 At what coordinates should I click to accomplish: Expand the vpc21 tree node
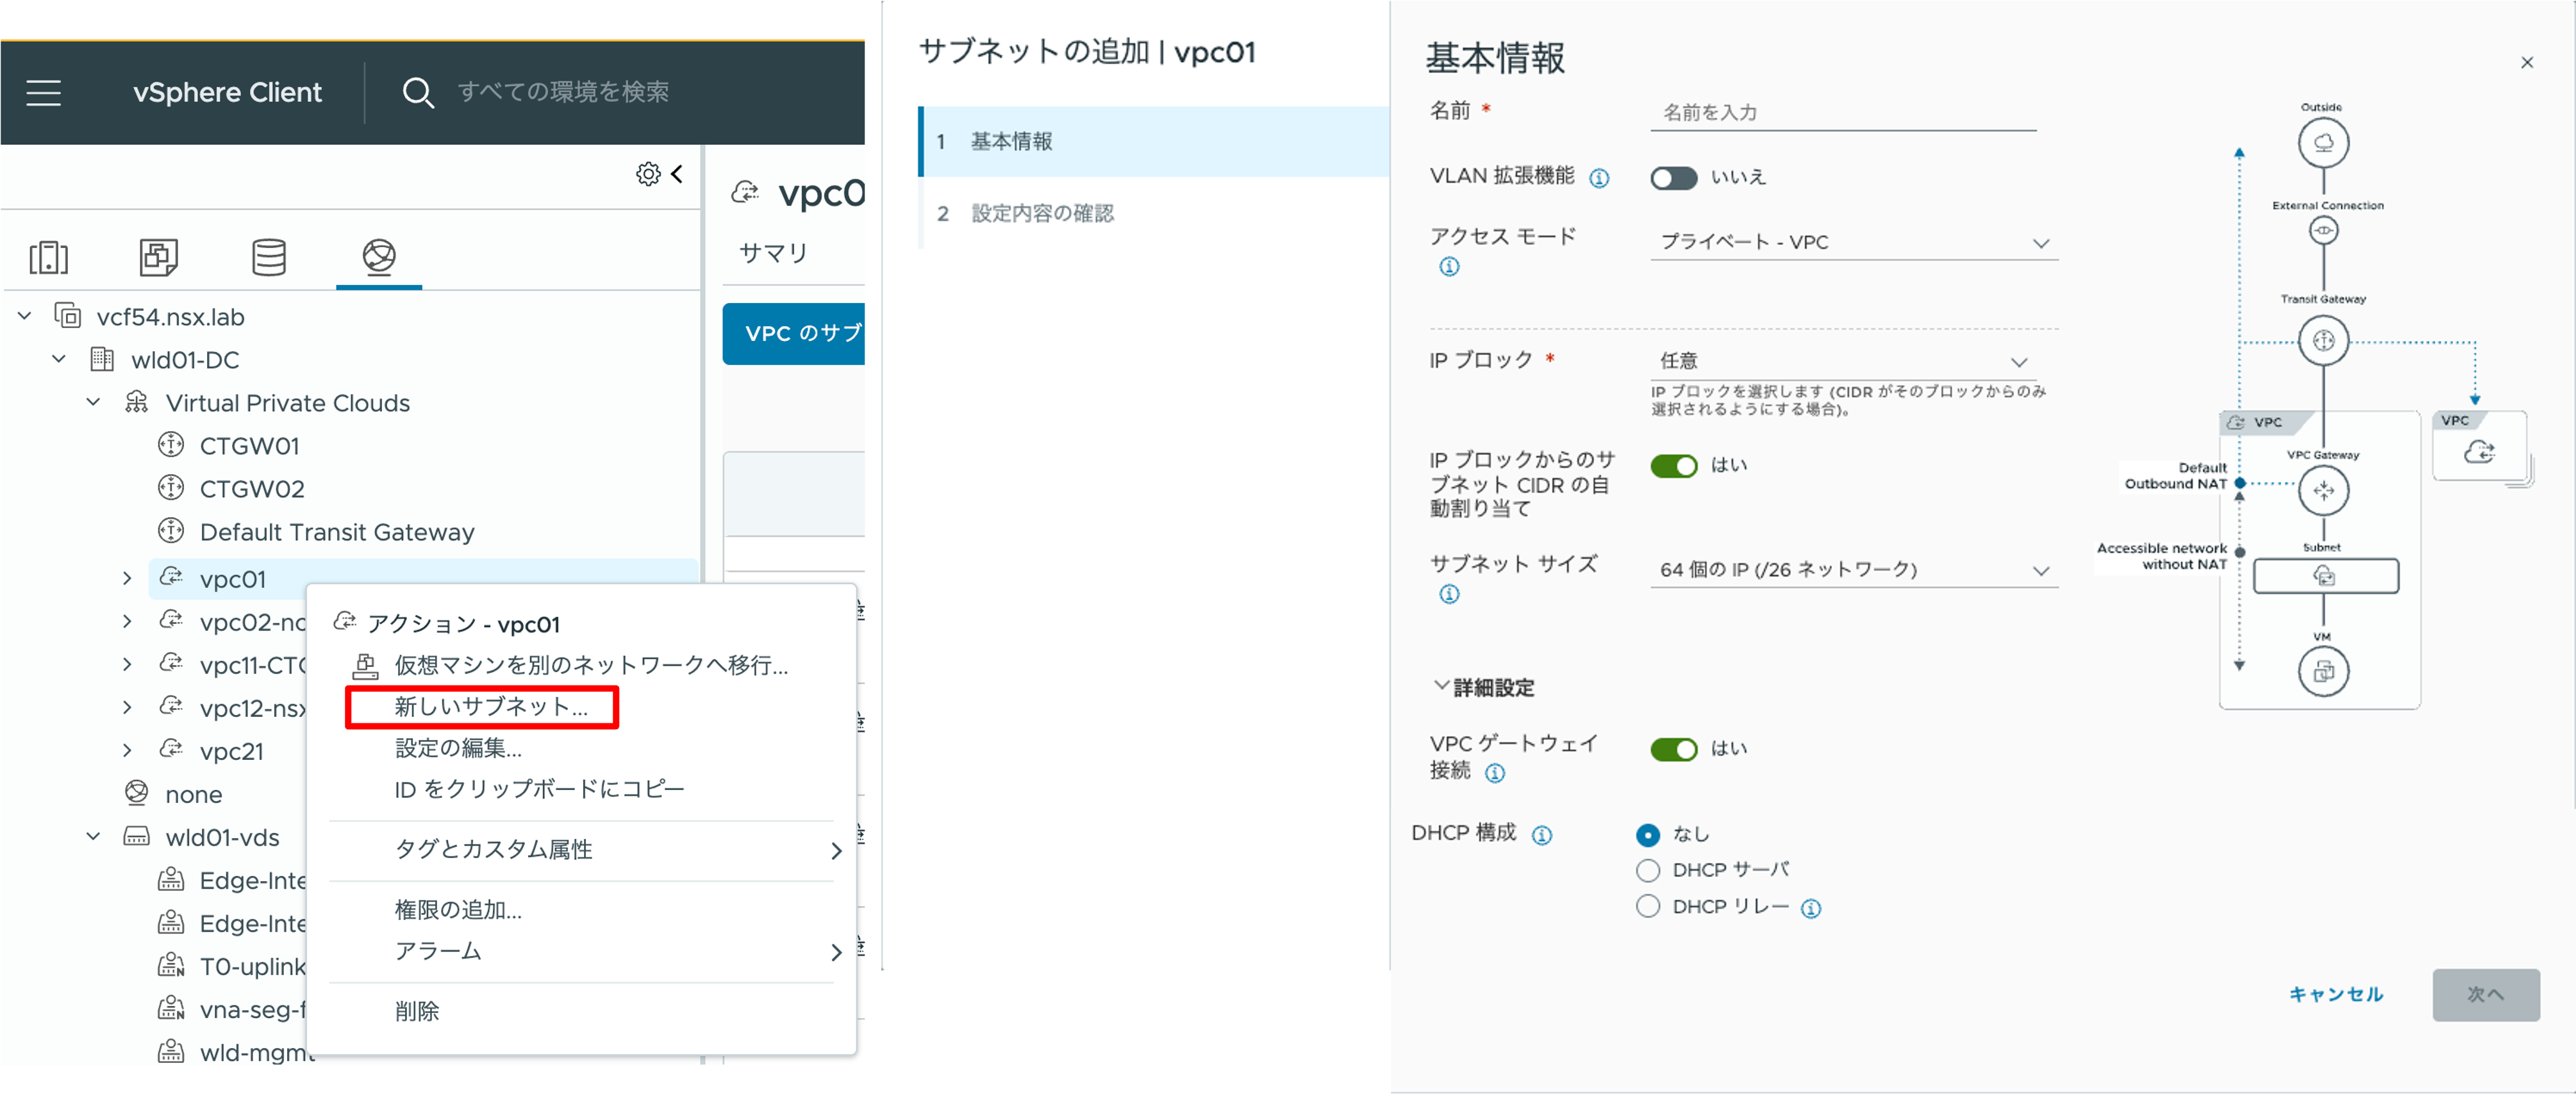(x=127, y=750)
